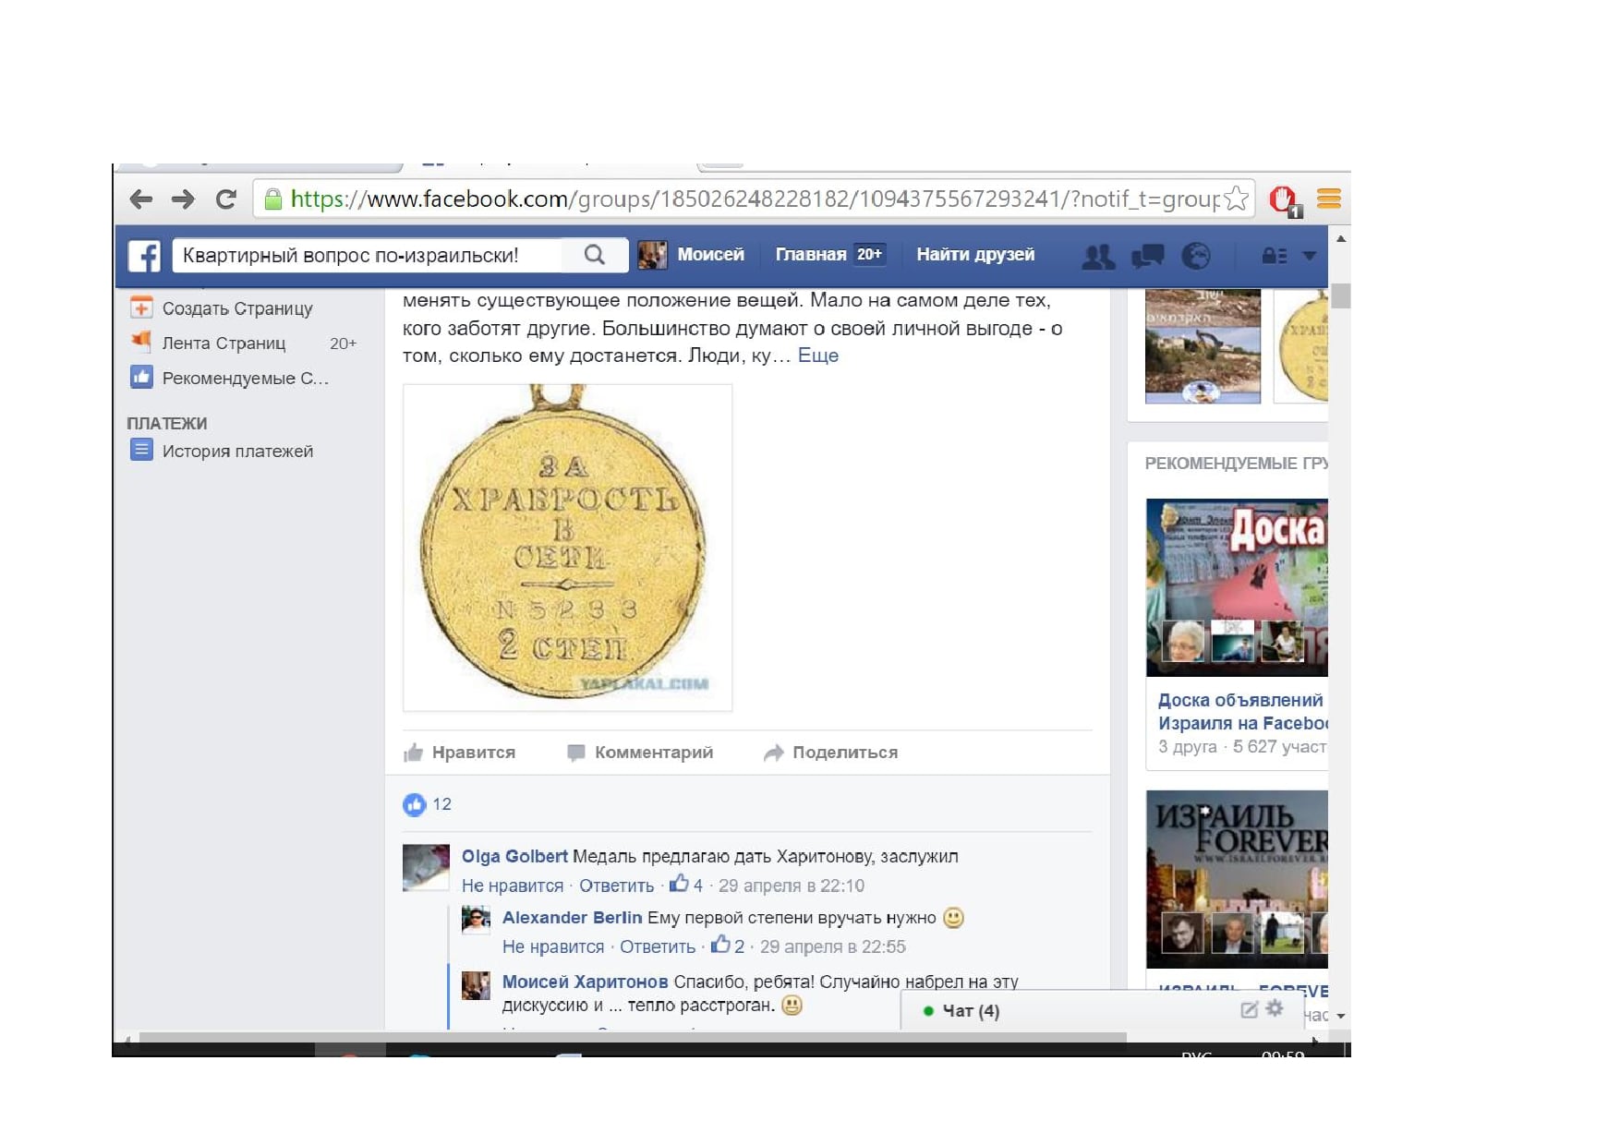
Task: Click Olga Golbert's avatar thumbnail
Action: click(426, 867)
